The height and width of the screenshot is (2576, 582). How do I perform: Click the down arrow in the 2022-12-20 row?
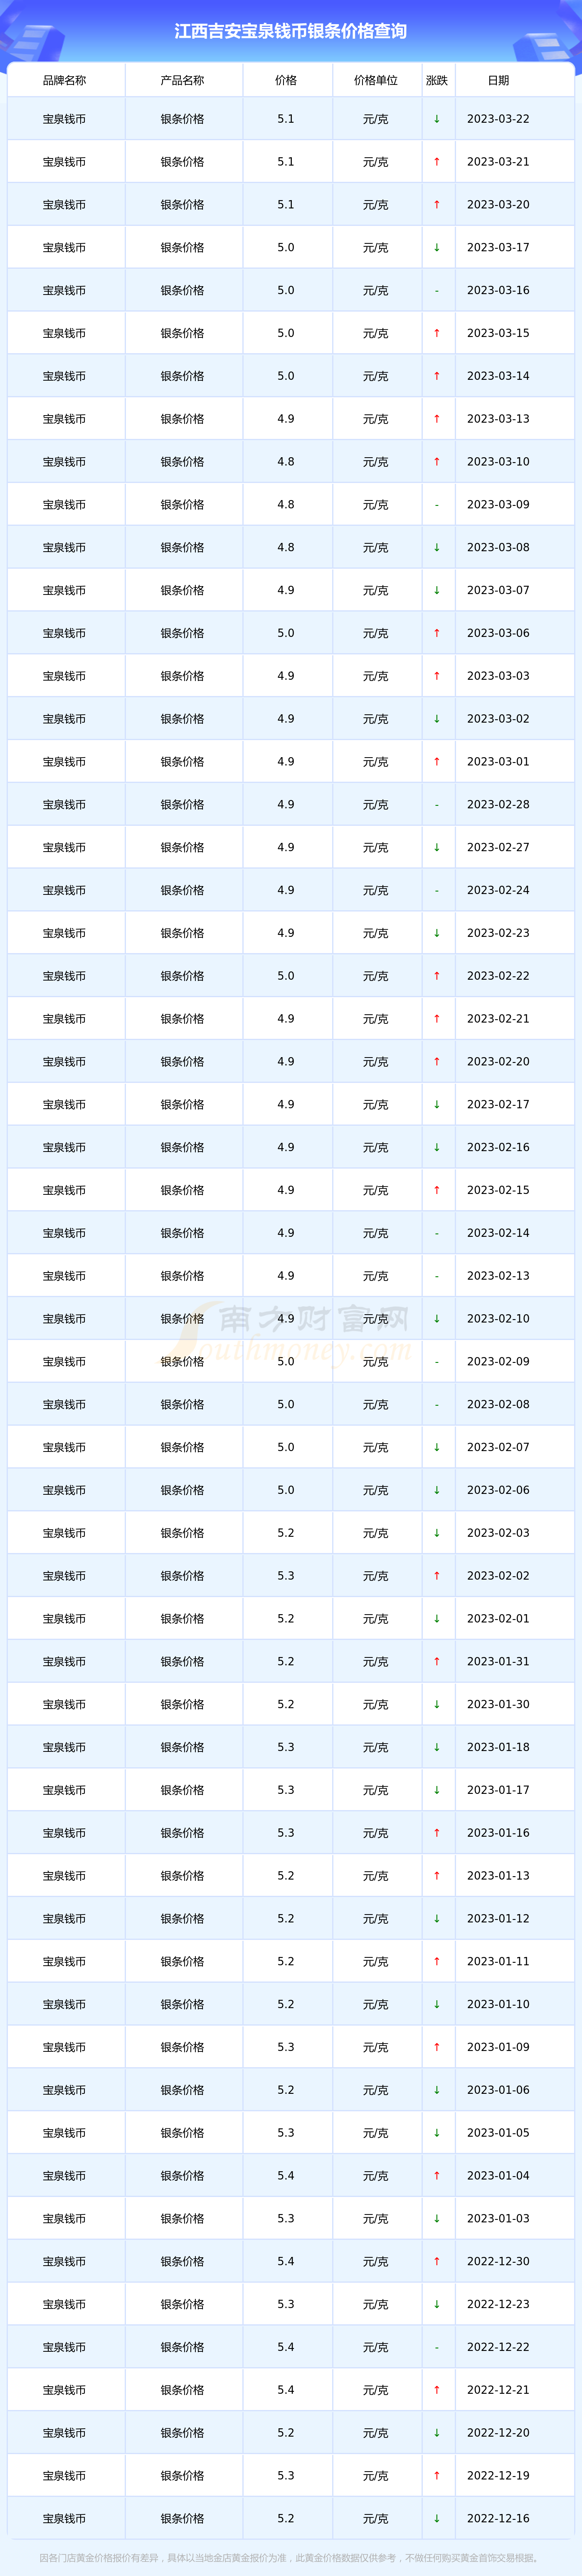[x=437, y=2433]
